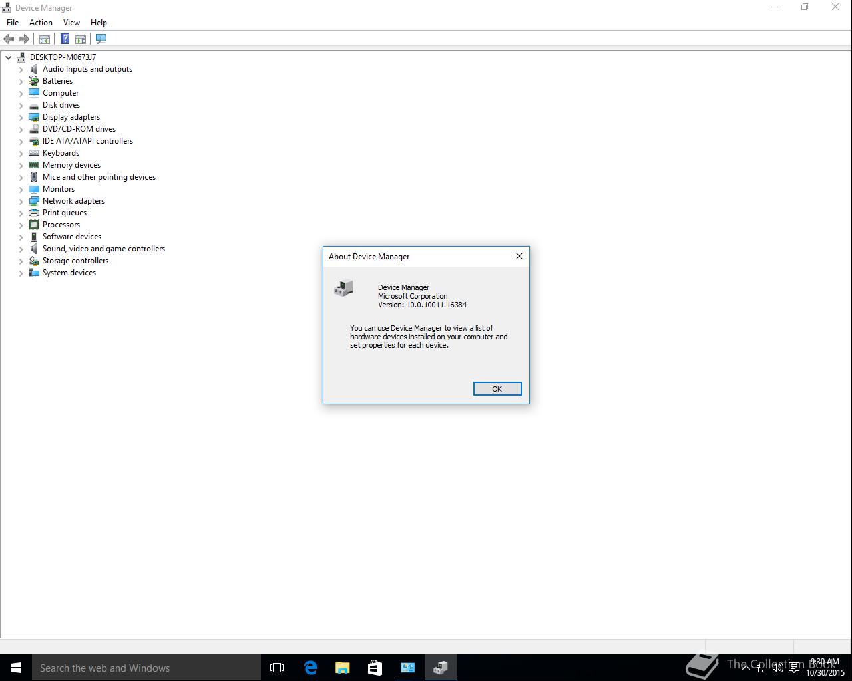Open File Explorer from the taskbar
This screenshot has height=681, width=852.
342,668
